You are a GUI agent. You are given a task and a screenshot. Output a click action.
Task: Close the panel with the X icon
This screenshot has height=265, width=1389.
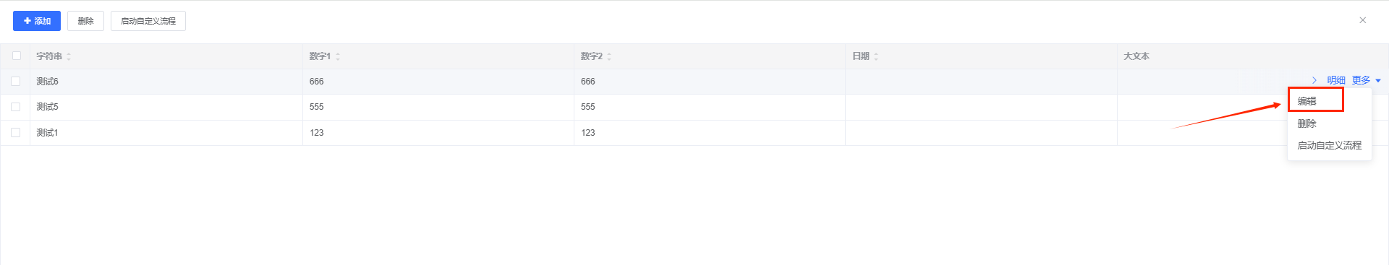(x=1363, y=20)
